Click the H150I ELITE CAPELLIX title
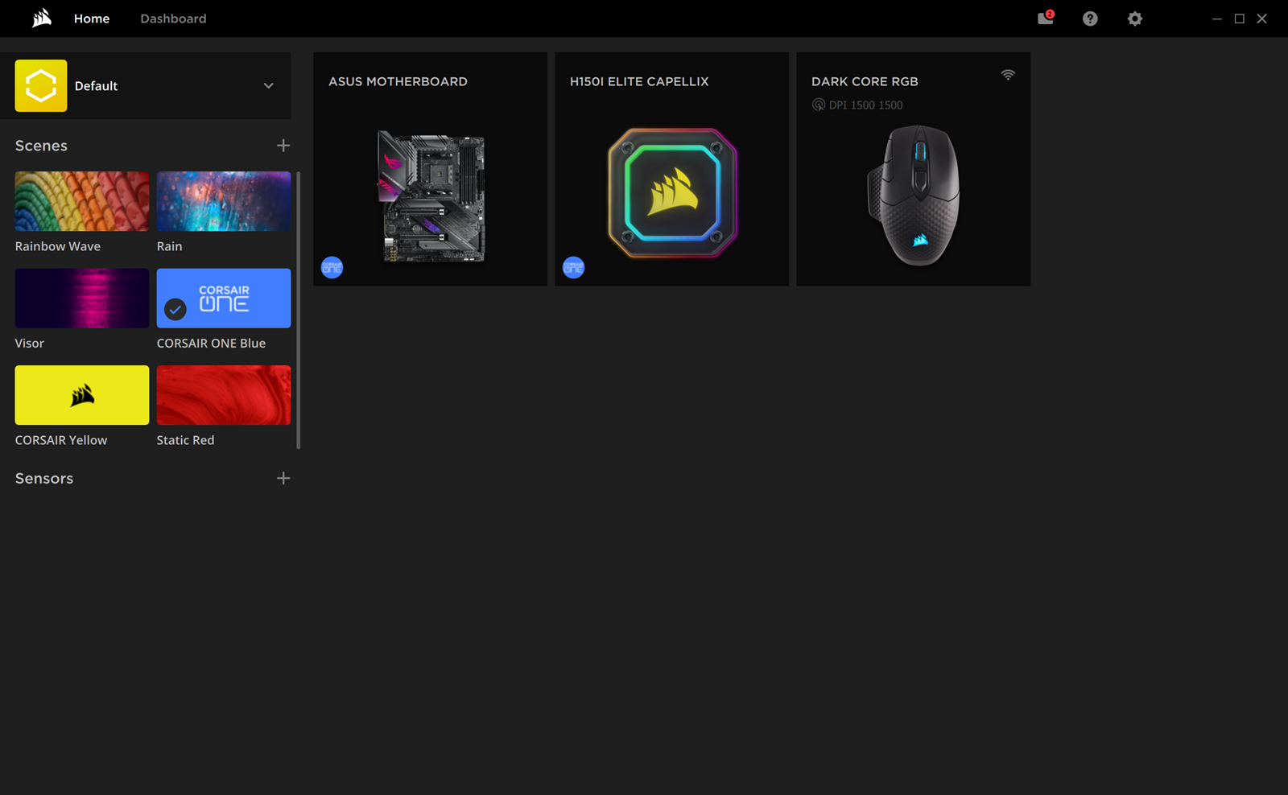 tap(639, 81)
